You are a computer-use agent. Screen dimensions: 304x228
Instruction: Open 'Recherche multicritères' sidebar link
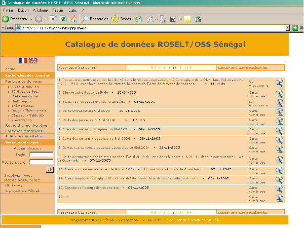click(26, 126)
